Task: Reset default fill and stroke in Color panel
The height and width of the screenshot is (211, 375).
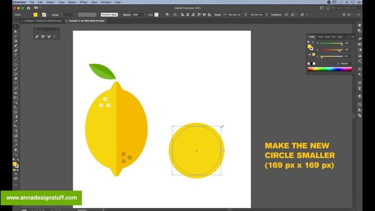Action: 309,42
